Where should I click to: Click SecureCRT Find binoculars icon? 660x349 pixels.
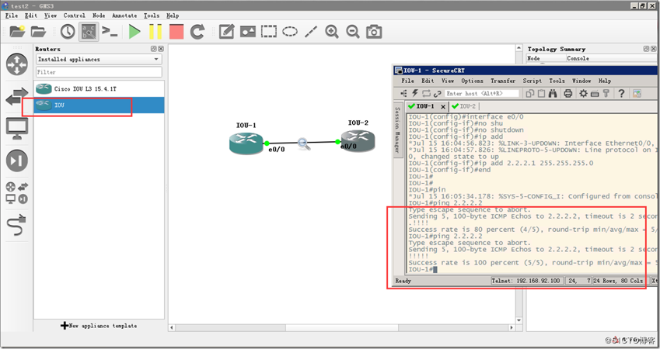pos(553,93)
